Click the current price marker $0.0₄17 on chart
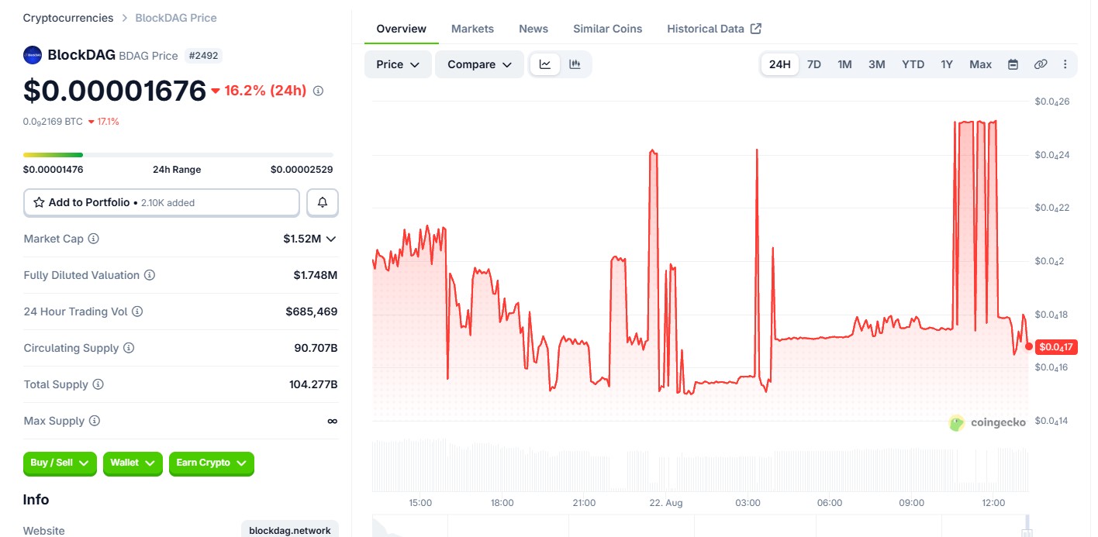This screenshot has height=537, width=1098. tap(1056, 346)
